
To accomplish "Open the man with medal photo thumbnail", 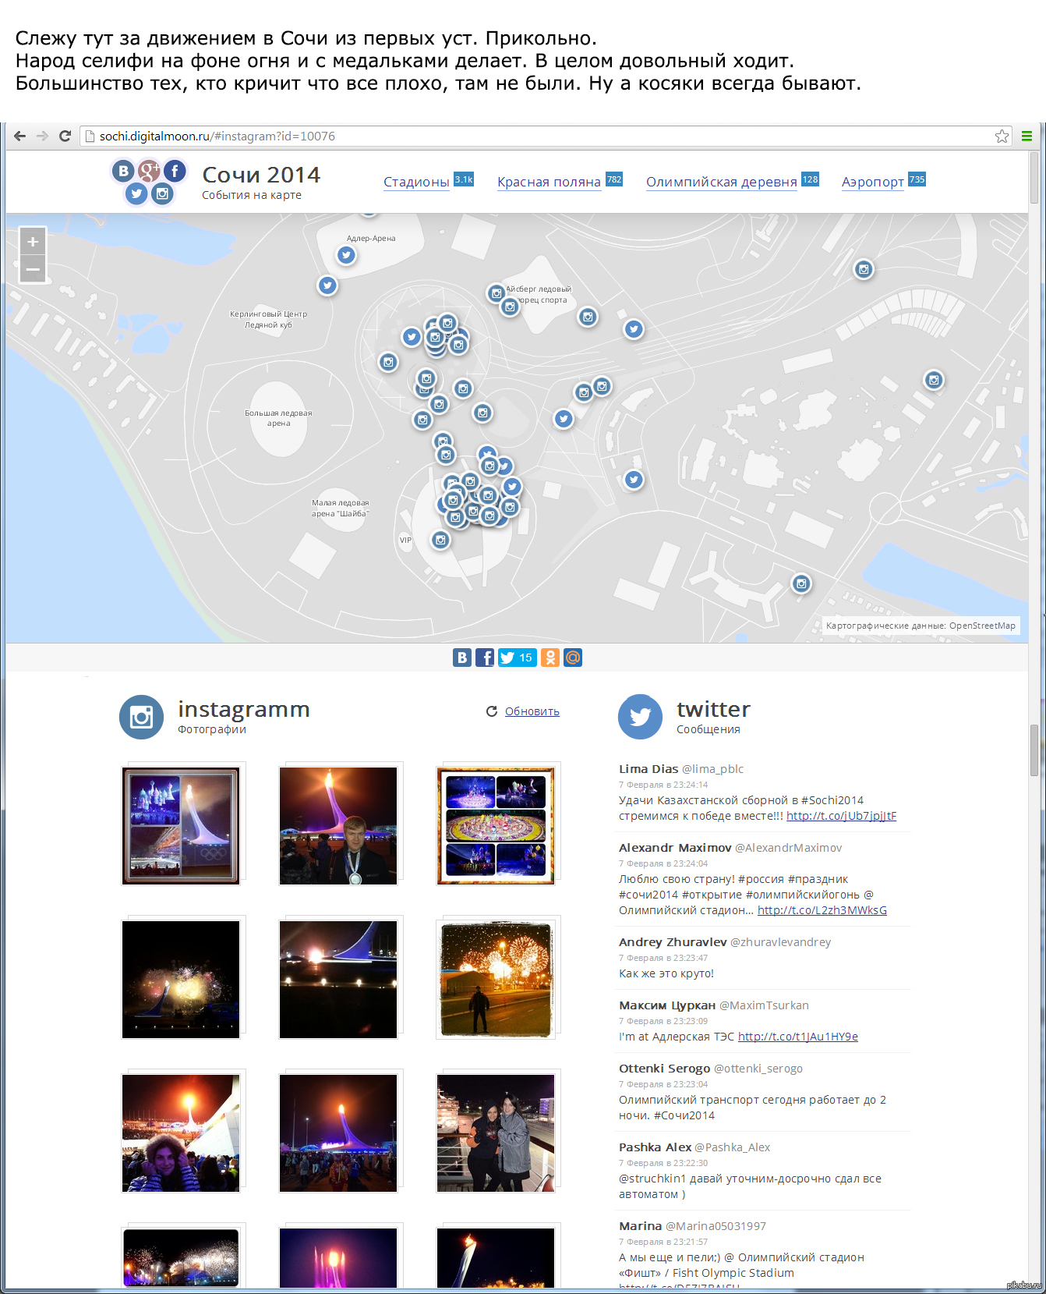I will coord(338,825).
